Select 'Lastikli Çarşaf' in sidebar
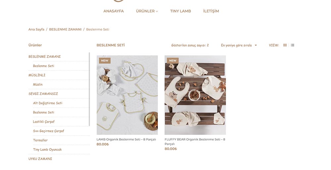 44,122
